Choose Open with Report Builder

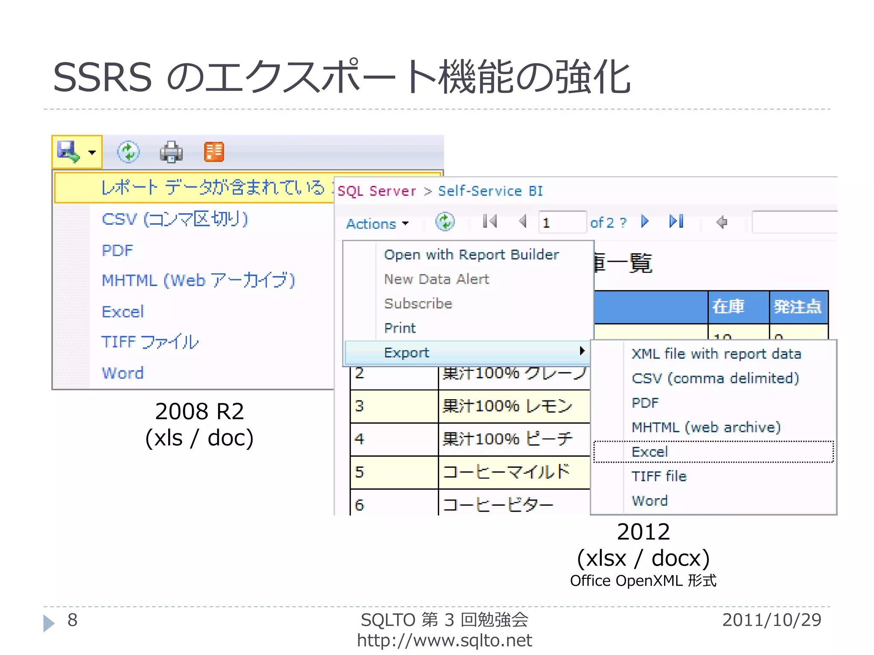[471, 255]
